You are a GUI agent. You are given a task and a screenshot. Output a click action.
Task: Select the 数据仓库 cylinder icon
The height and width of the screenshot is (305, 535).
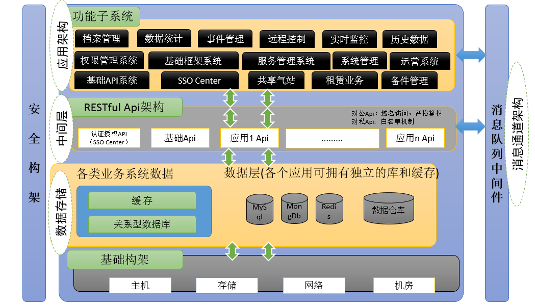[388, 208]
